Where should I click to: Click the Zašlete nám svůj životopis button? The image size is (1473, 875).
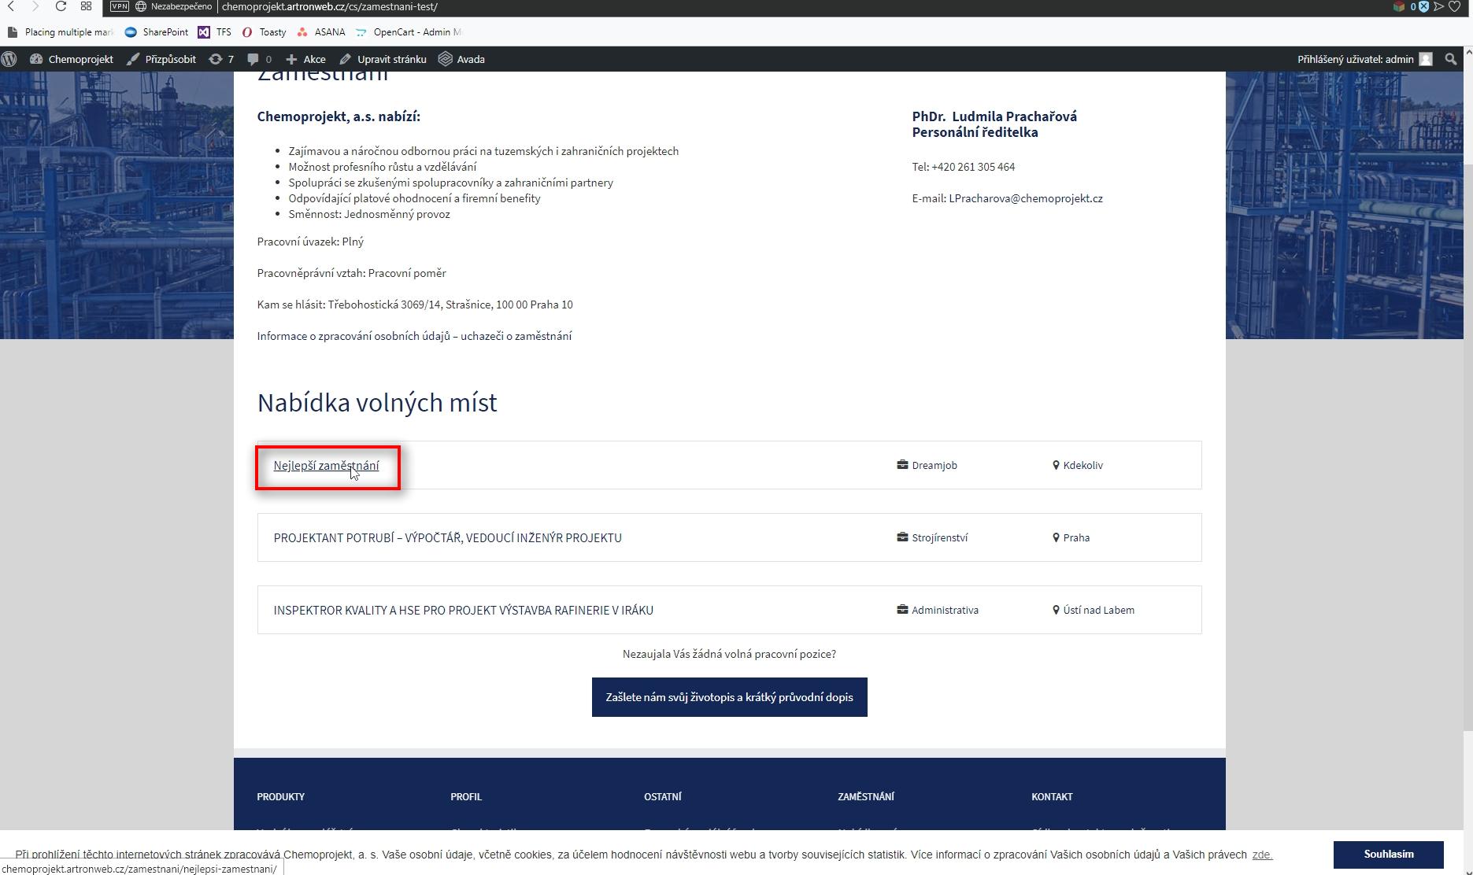coord(728,696)
